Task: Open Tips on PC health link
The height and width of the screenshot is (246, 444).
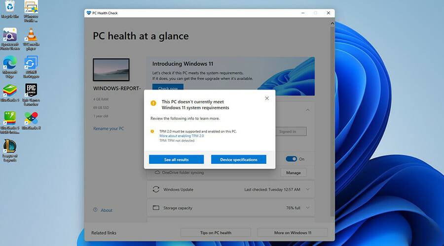Action: [216, 233]
